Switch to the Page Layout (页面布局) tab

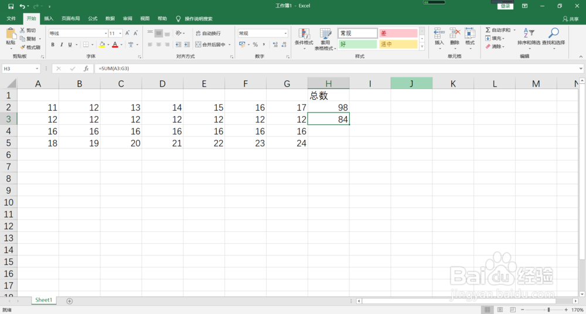pos(71,19)
